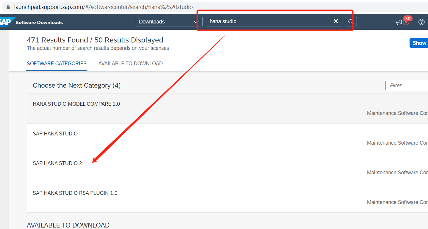Screen dimensions: 428x229
Task: Open the megaphone announcements icon
Action: pyautogui.click(x=398, y=22)
